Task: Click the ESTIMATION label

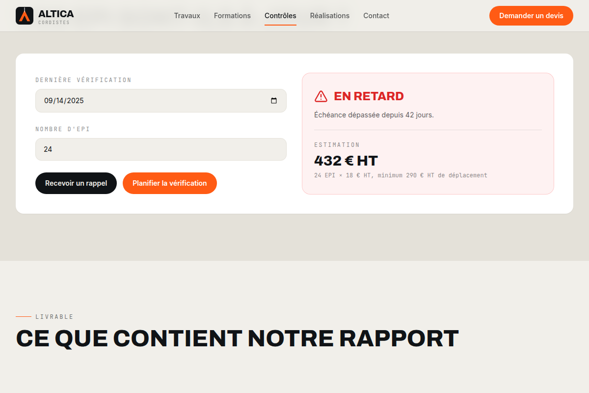Action: click(337, 145)
